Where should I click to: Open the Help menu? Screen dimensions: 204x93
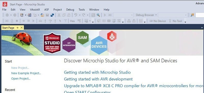[106, 10]
